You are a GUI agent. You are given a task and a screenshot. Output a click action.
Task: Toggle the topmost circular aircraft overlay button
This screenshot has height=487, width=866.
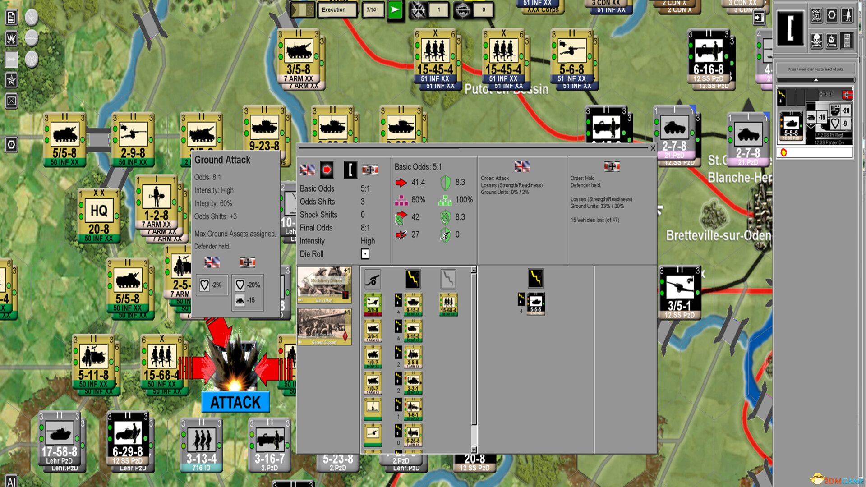pyautogui.click(x=31, y=17)
